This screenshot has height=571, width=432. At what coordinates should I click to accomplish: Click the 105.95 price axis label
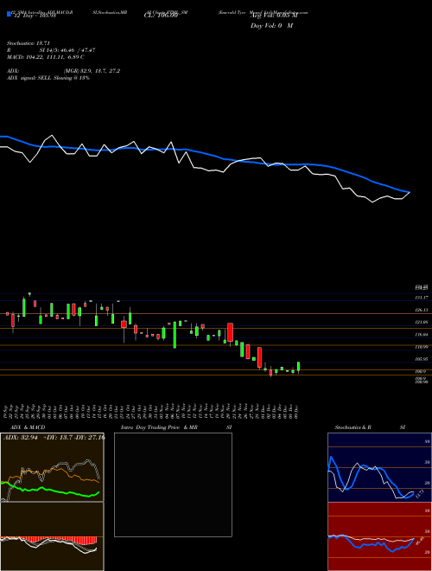(422, 359)
